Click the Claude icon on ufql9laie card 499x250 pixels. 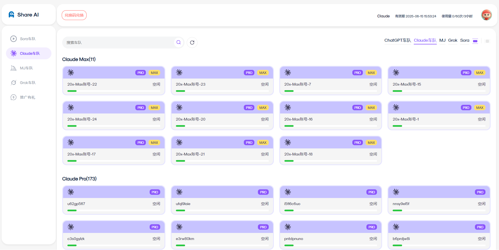[179, 192]
